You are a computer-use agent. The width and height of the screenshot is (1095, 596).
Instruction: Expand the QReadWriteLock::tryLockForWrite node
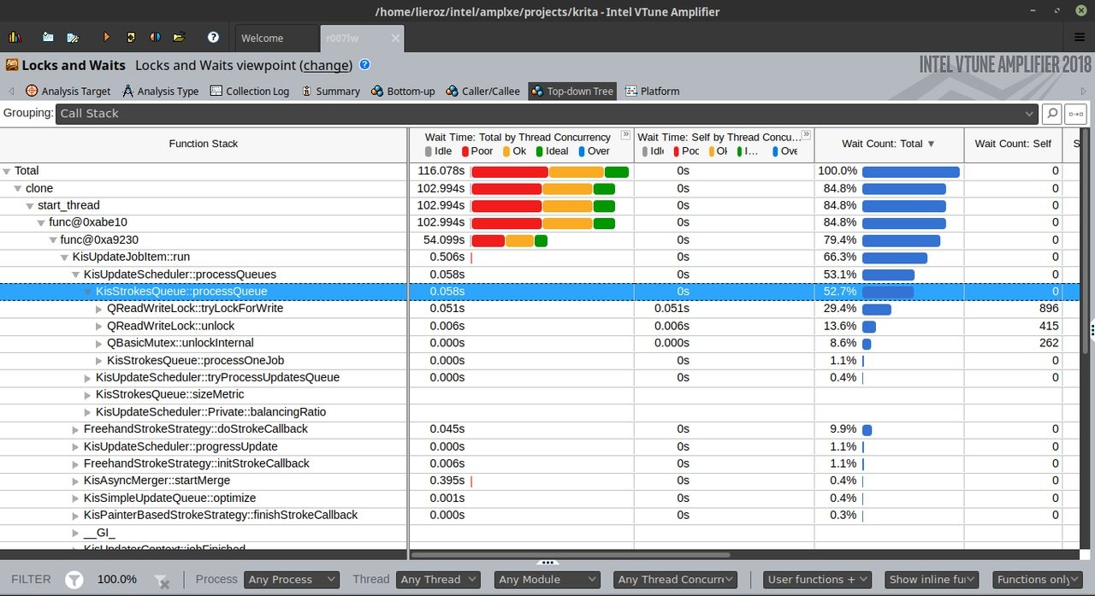(x=99, y=309)
